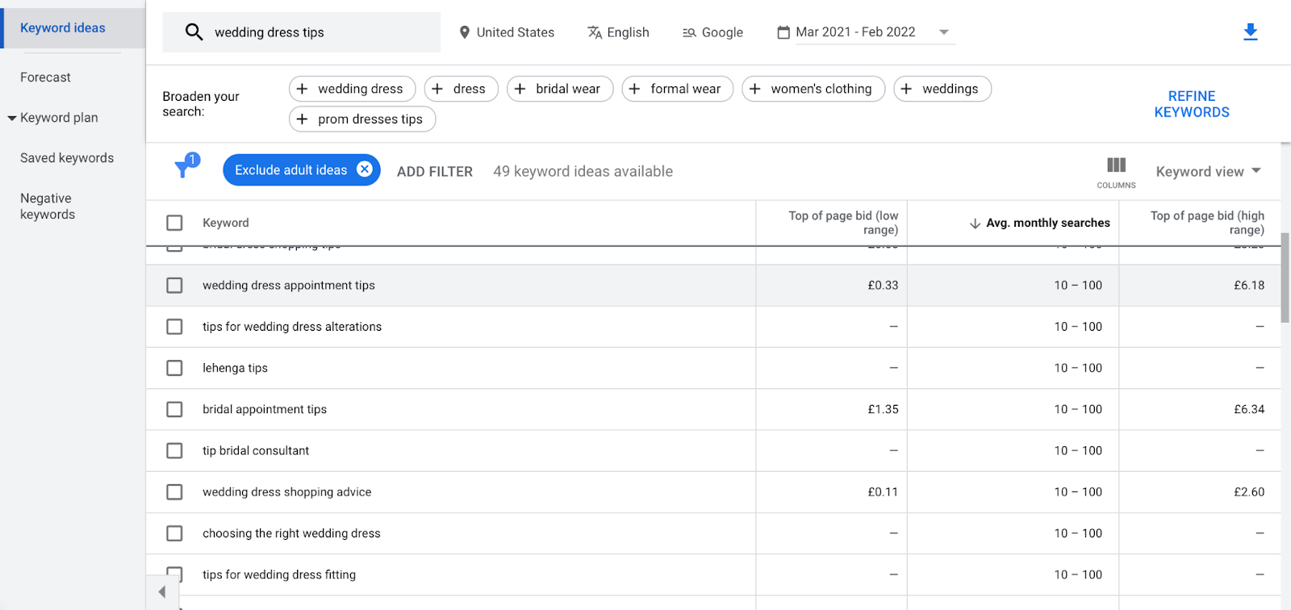The height and width of the screenshot is (610, 1291).
Task: Click the English language translate icon
Action: click(595, 32)
